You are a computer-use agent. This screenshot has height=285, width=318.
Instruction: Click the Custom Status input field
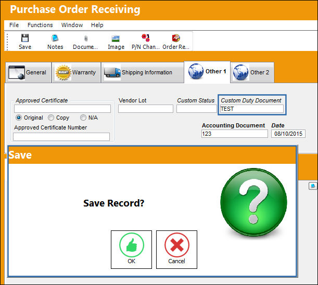pyautogui.click(x=197, y=109)
